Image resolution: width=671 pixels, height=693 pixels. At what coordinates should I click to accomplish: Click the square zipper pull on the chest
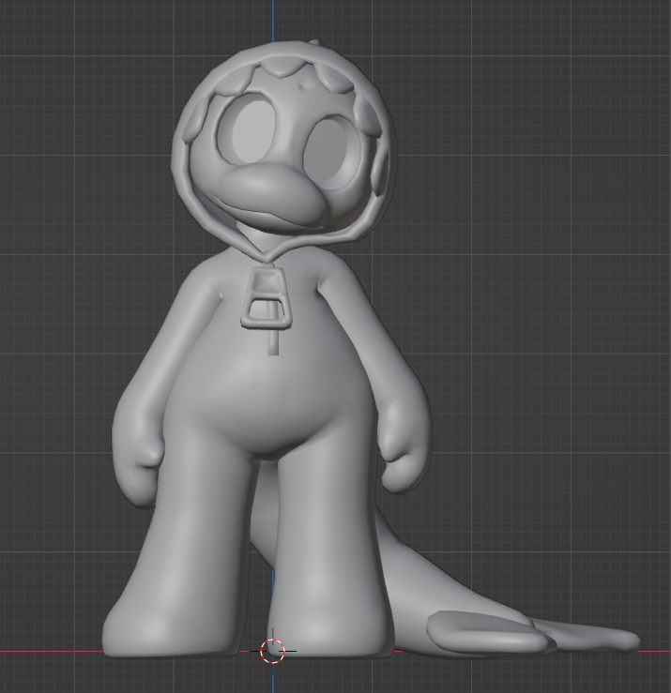(264, 298)
